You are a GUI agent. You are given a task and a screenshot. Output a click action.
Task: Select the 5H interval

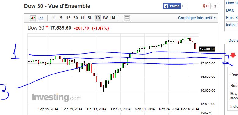click(x=90, y=18)
